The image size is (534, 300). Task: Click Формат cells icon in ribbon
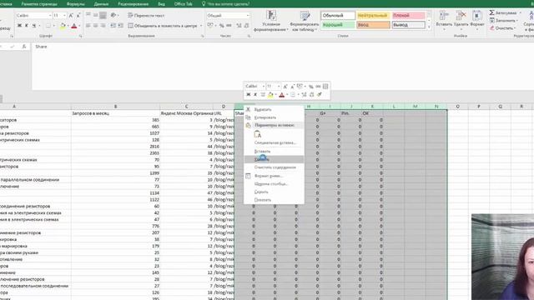click(x=476, y=16)
